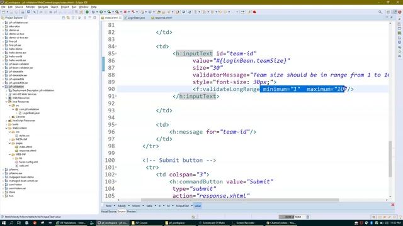Collapse the jsf-validation project node
The height and width of the screenshot is (226, 403).
pos(3,87)
